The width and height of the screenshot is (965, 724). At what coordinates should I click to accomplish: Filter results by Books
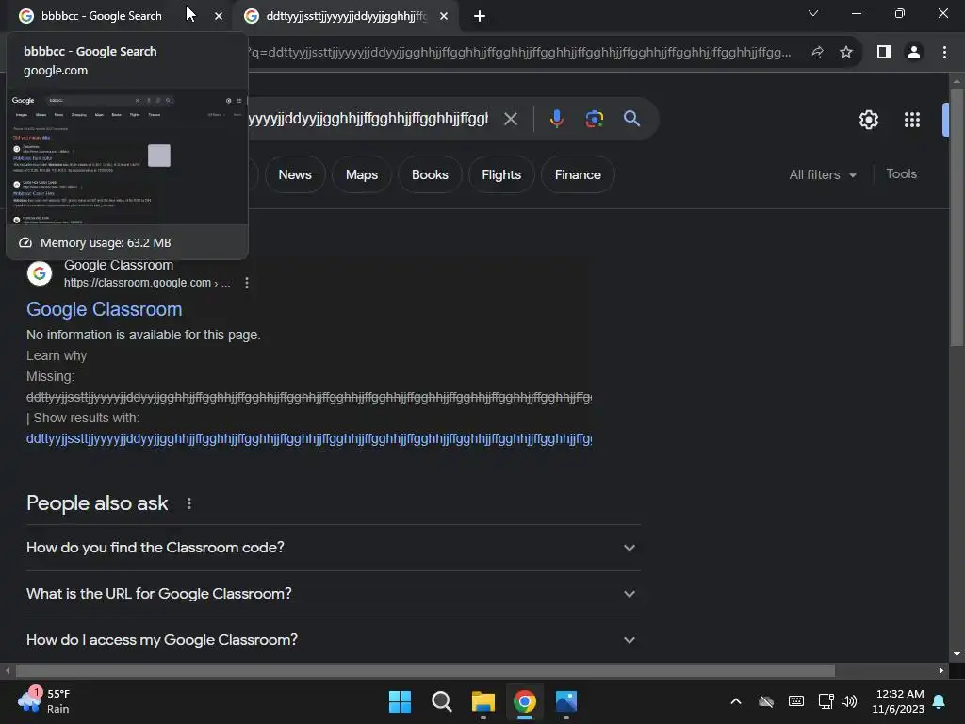[430, 174]
